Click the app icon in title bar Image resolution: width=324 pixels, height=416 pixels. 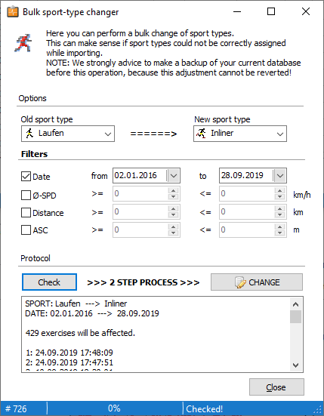click(13, 11)
